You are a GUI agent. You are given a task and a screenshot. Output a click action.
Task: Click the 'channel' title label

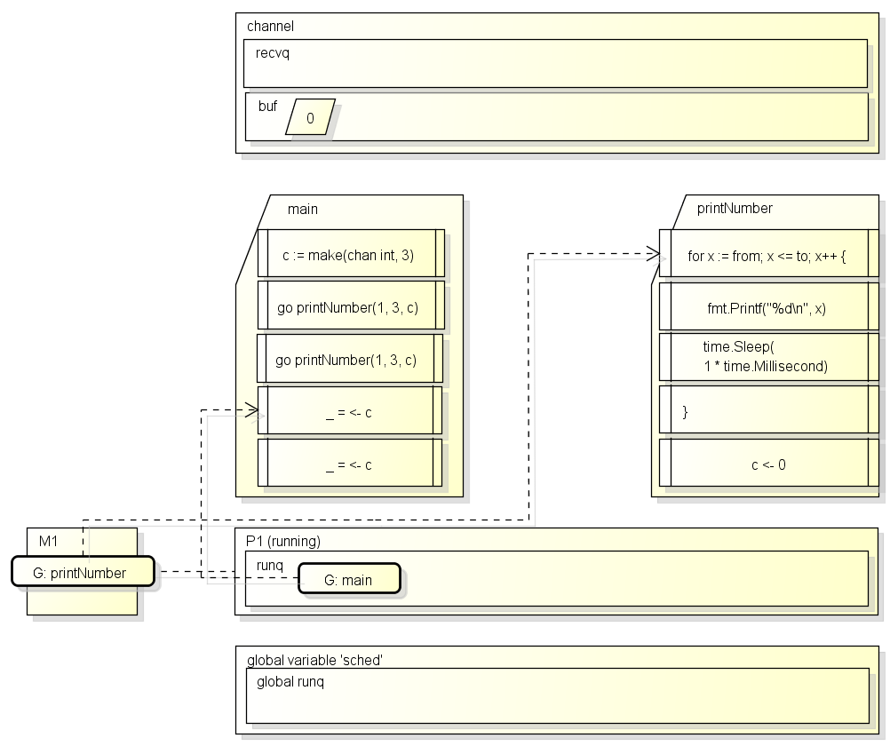[x=270, y=26]
